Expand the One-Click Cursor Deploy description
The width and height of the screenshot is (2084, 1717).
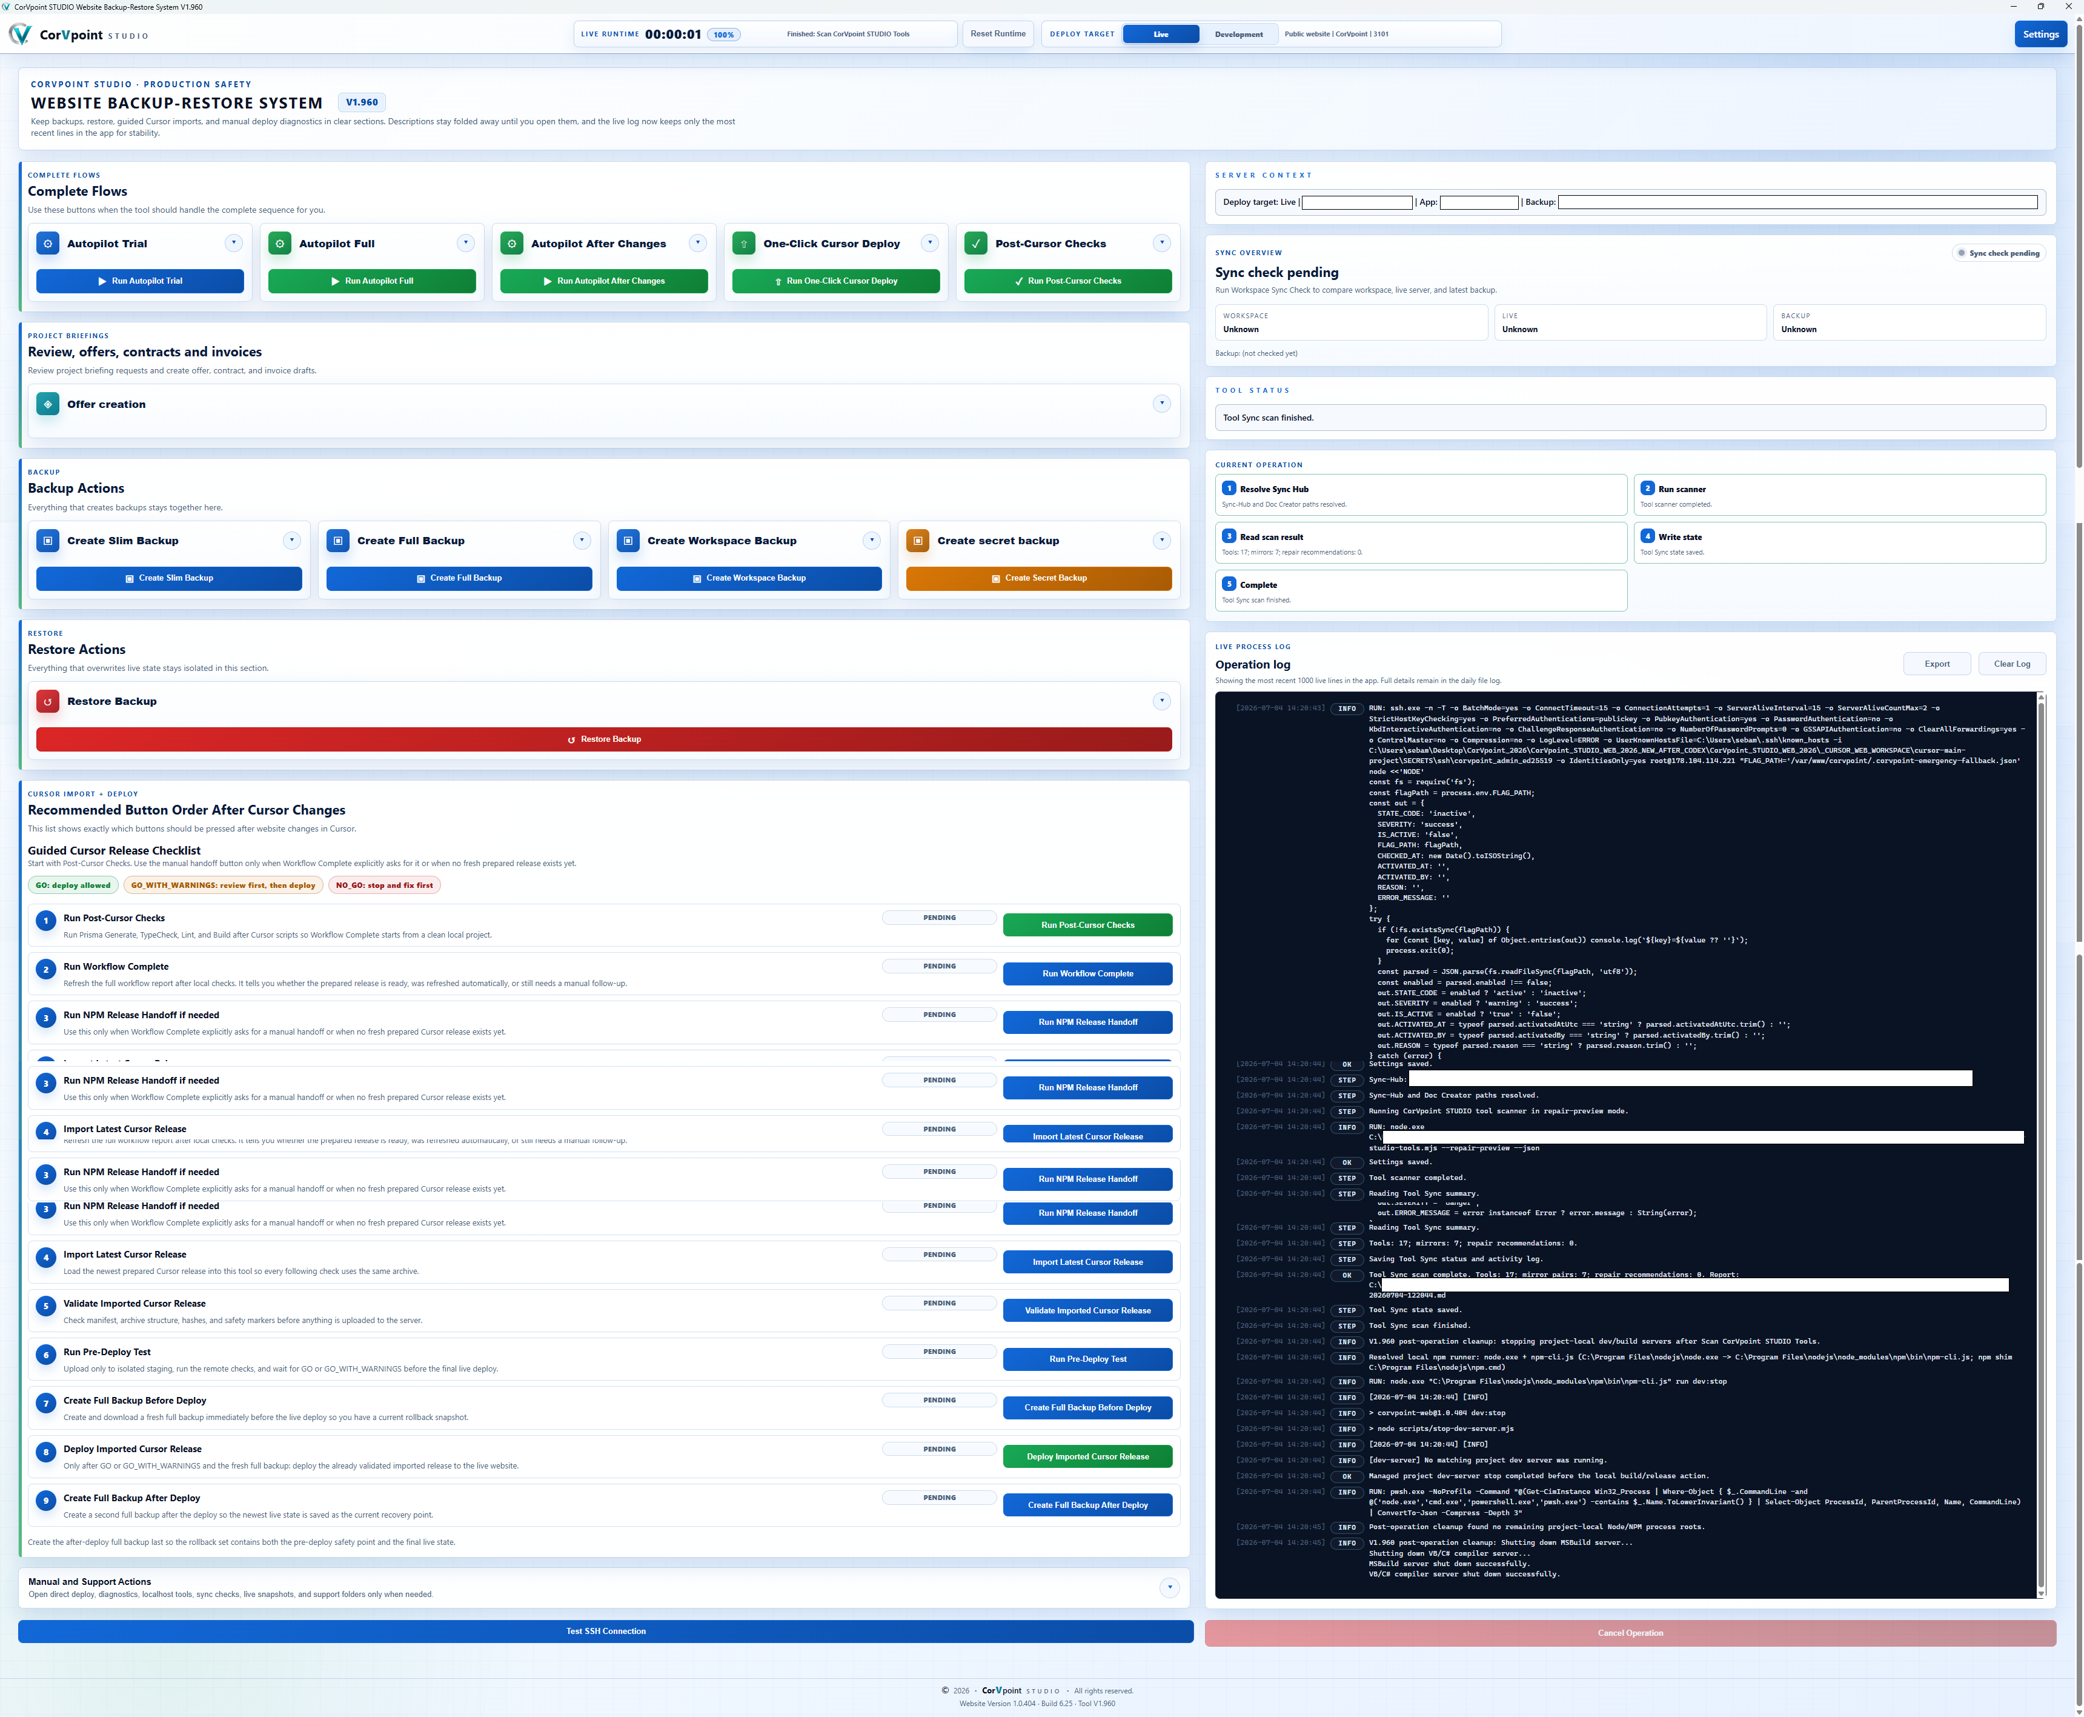click(x=929, y=242)
